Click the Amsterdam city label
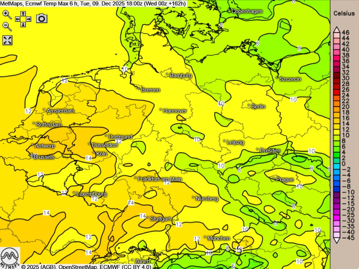The width and height of the screenshot is (359, 269). coord(60,111)
